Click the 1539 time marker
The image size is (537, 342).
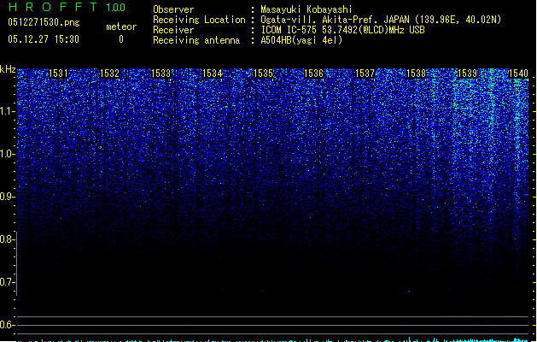468,74
